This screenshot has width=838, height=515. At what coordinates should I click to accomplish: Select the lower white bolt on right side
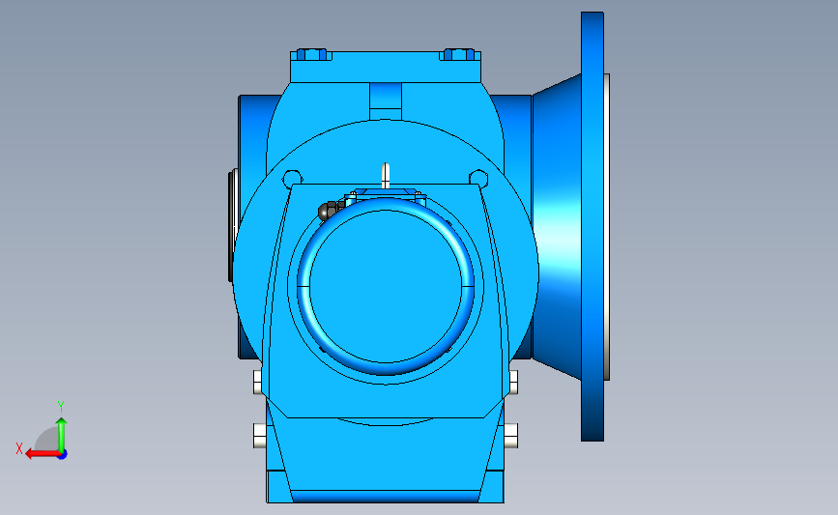pos(511,436)
